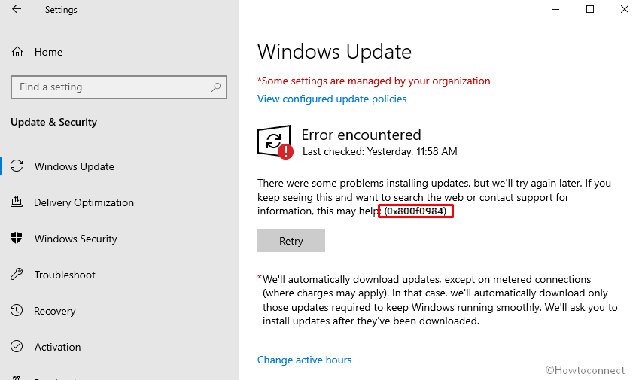The height and width of the screenshot is (380, 639).
Task: Maximize the Settings window
Action: [x=590, y=10]
